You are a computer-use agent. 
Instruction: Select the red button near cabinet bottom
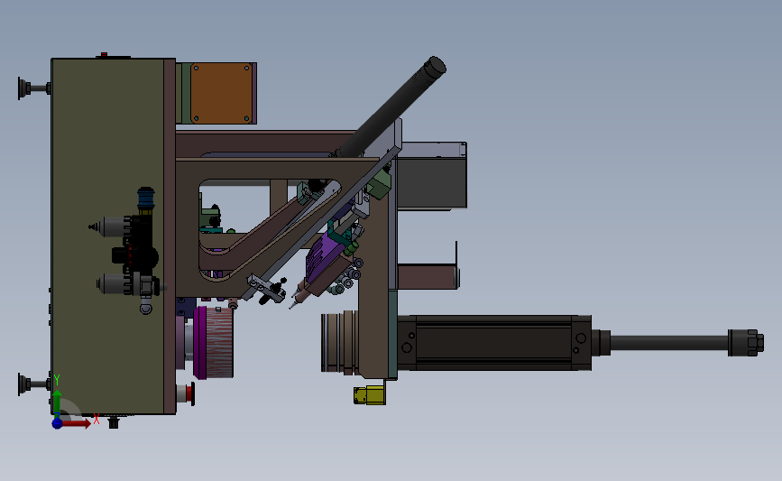point(189,393)
